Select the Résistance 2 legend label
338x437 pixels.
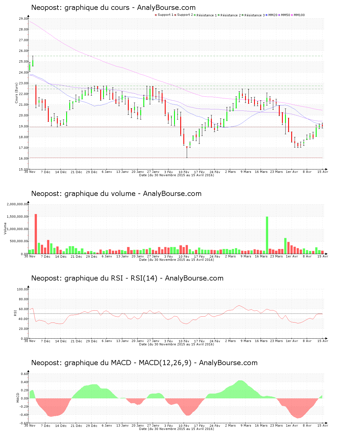tap(231, 15)
